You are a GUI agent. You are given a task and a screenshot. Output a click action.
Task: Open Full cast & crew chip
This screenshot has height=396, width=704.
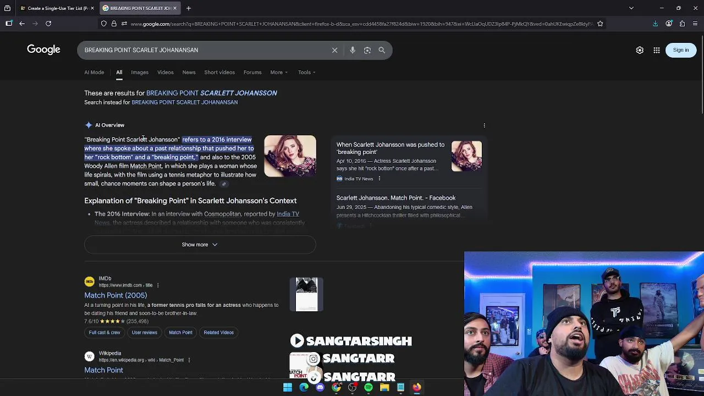(105, 333)
